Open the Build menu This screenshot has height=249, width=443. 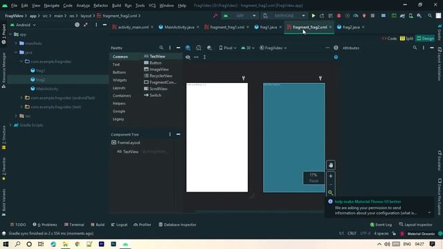tap(116, 6)
